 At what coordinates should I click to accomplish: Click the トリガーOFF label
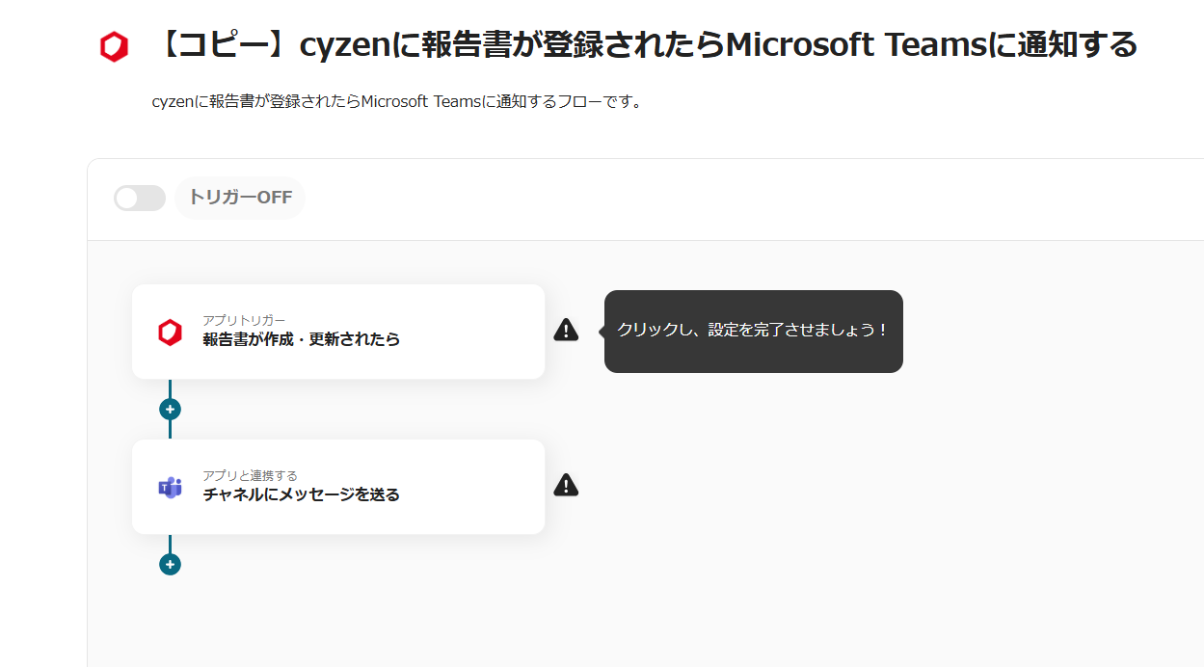click(240, 198)
